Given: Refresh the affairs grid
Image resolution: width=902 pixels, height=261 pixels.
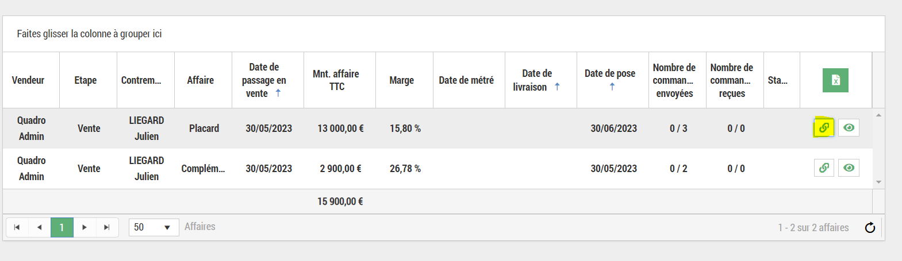Looking at the screenshot, I should tap(870, 228).
